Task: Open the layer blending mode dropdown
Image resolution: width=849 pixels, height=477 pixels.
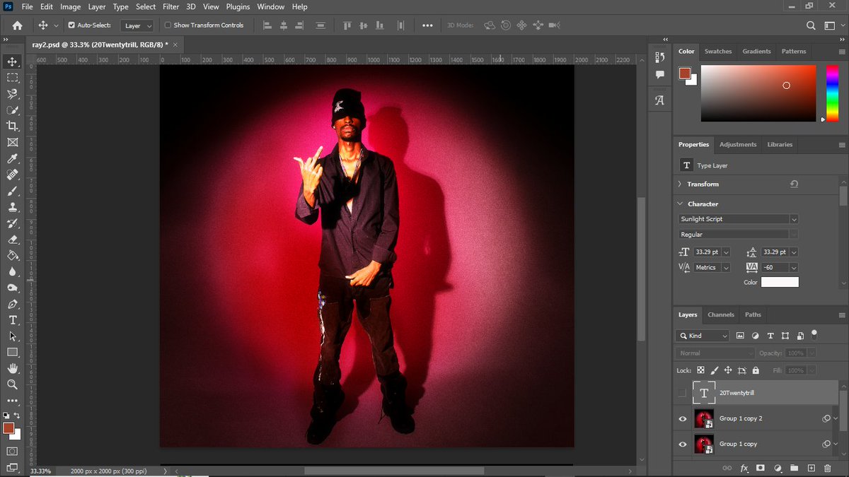Action: (714, 352)
